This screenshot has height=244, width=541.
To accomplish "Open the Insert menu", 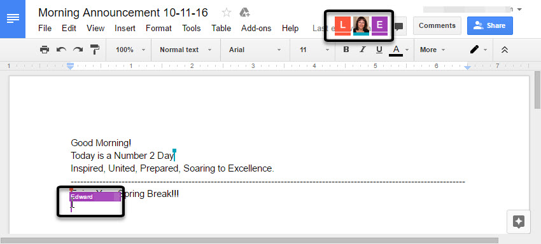I will [x=125, y=28].
